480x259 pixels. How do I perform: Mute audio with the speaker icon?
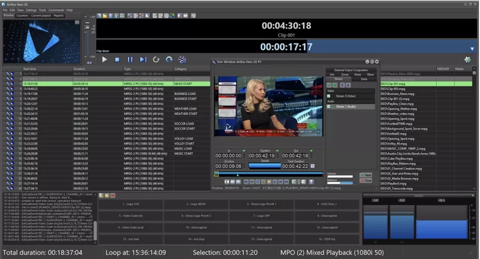pos(89,62)
